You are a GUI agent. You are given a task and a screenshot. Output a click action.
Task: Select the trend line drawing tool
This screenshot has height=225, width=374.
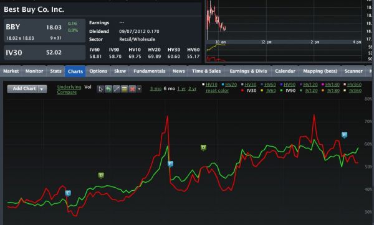[x=117, y=89]
